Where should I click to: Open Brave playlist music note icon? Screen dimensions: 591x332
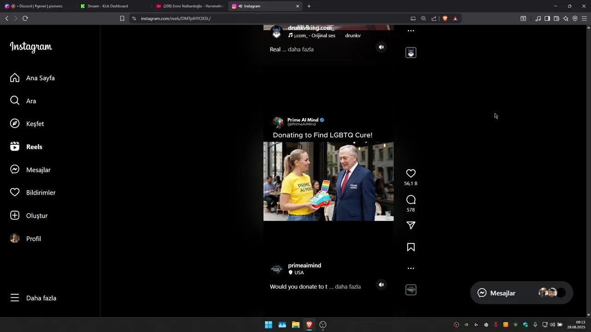tap(538, 18)
